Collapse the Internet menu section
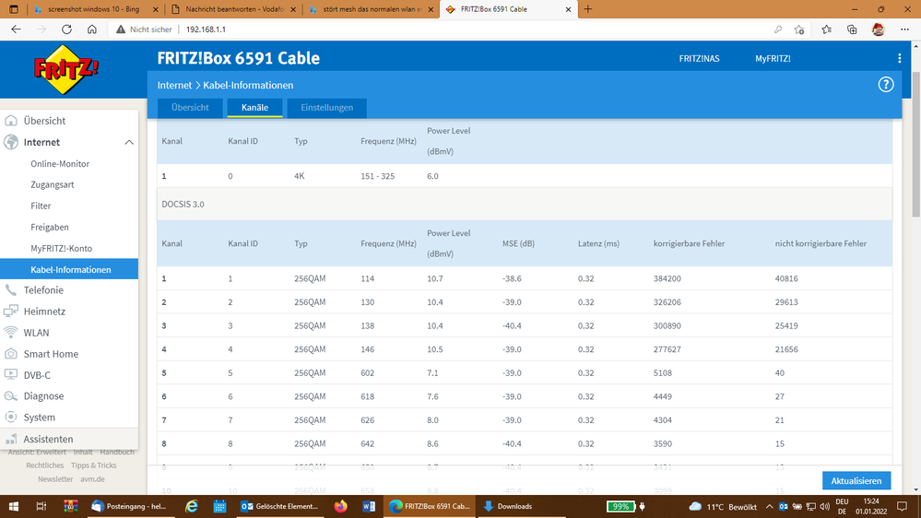The height and width of the screenshot is (518, 921). pyautogui.click(x=128, y=143)
